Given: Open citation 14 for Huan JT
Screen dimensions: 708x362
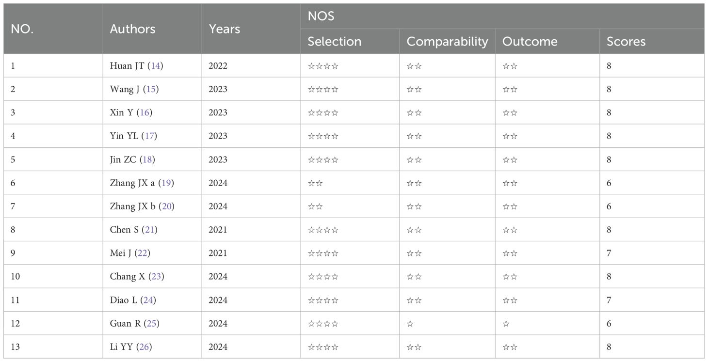Looking at the screenshot, I should [x=155, y=66].
